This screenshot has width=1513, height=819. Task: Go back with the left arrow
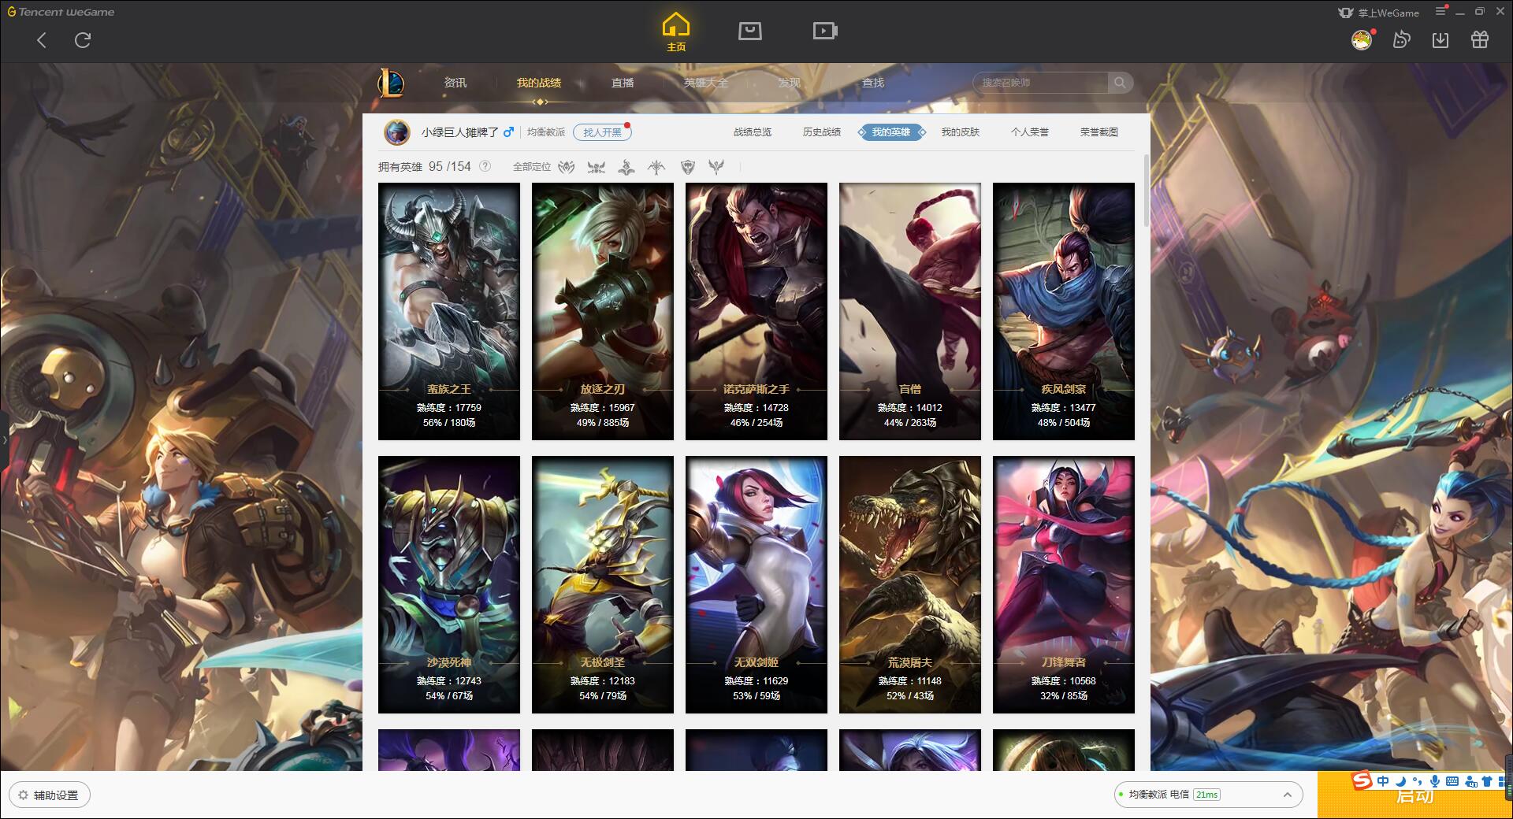[42, 40]
